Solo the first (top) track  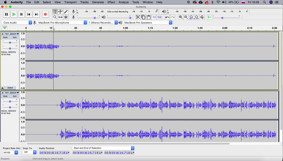point(15,37)
